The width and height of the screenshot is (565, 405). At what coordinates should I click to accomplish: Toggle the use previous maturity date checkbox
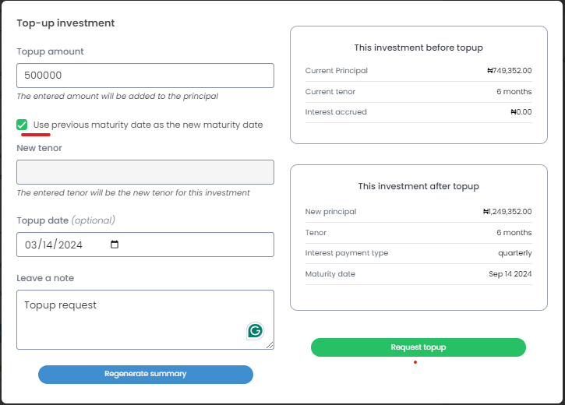22,125
